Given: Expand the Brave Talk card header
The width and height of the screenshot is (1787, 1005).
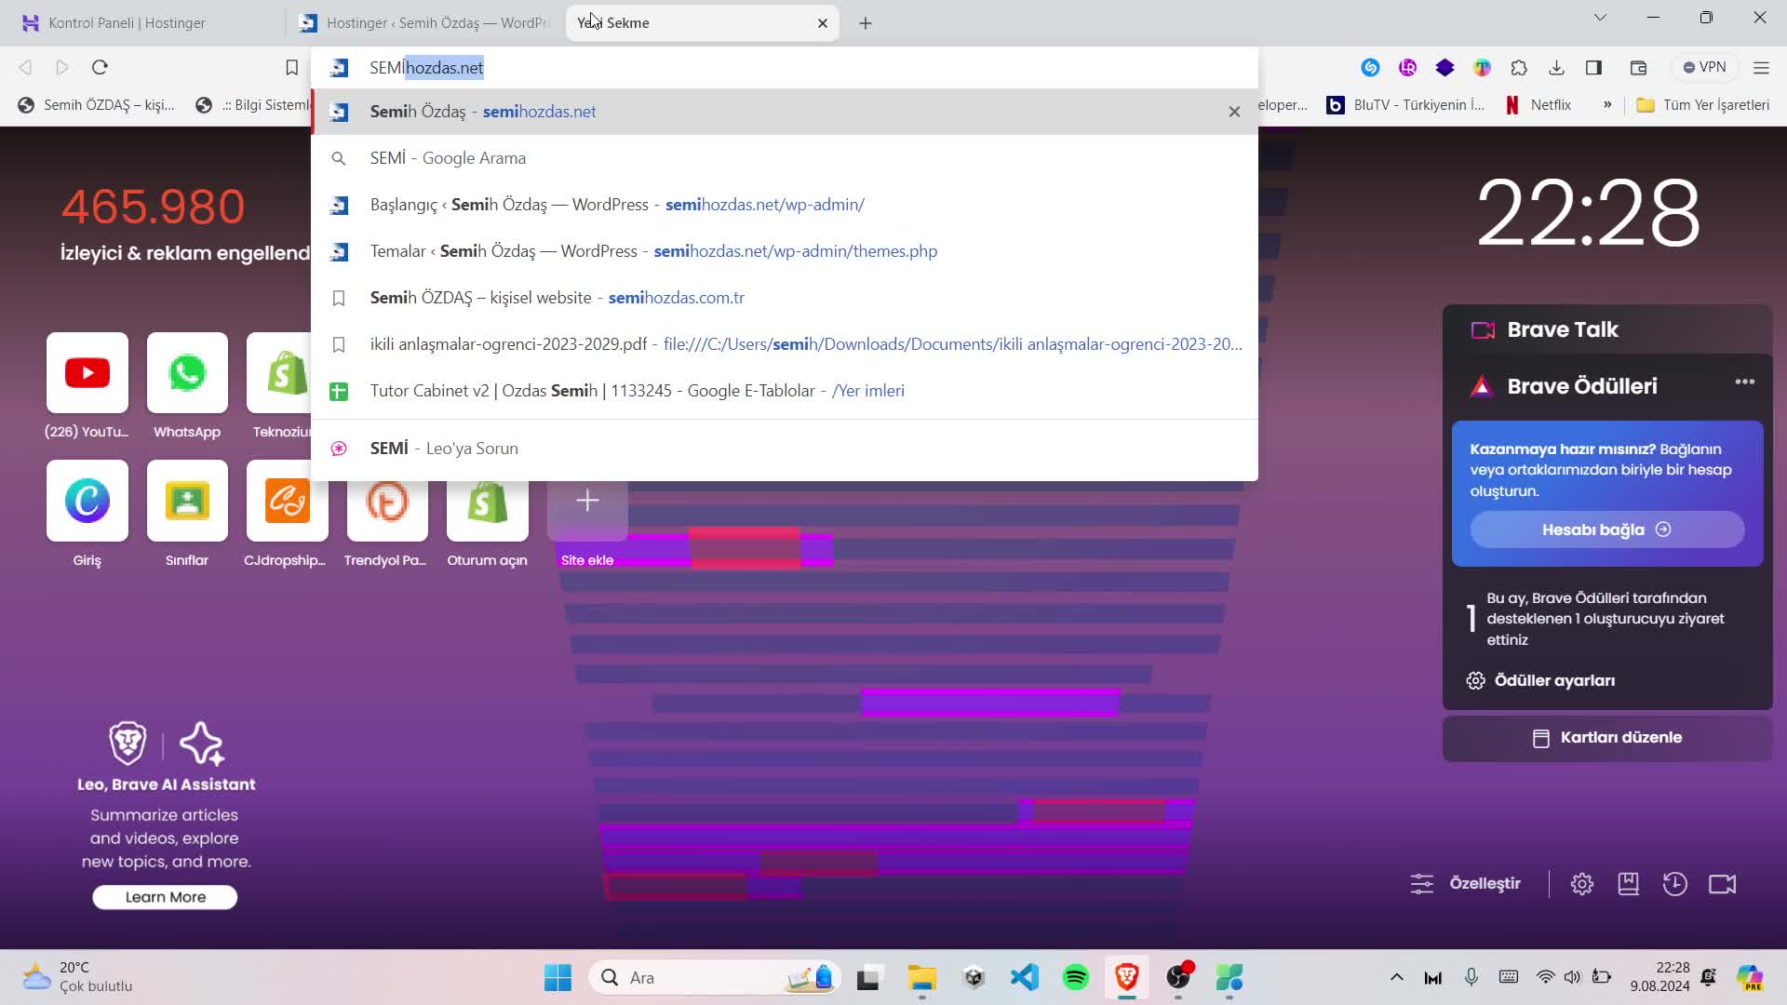Looking at the screenshot, I should tap(1607, 329).
